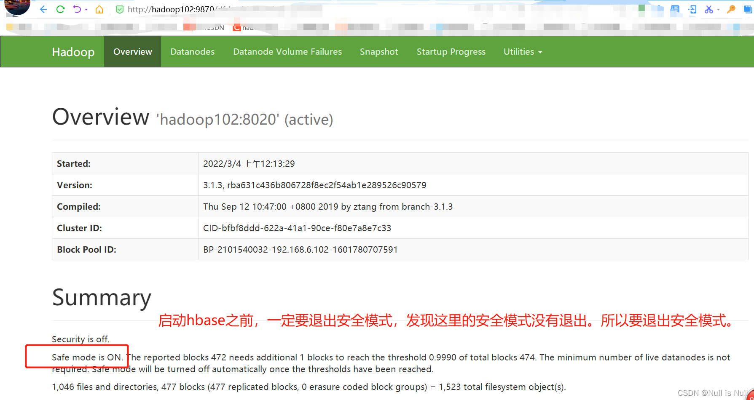Click the Hadoop brand link
The image size is (754, 400).
click(x=73, y=52)
